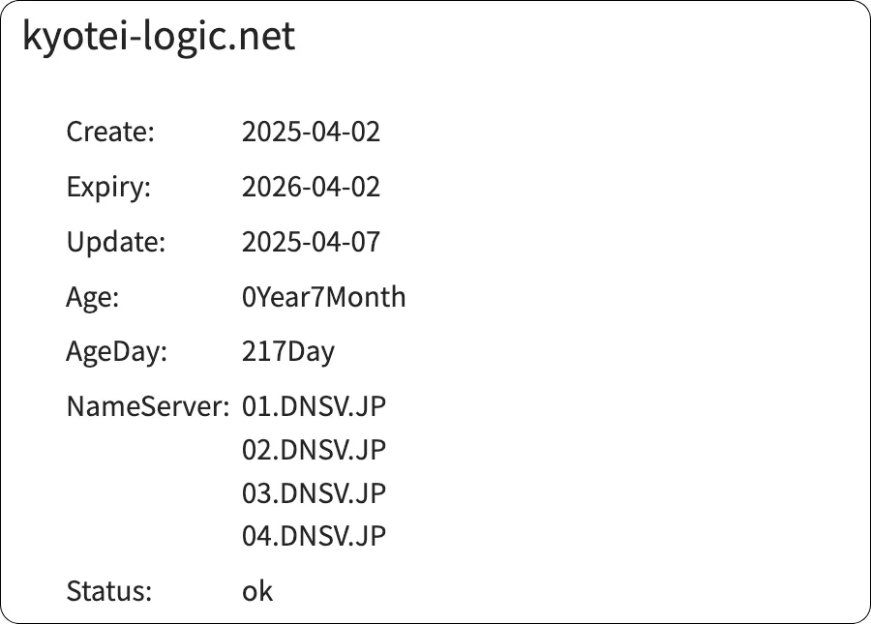Click the Update: label
The image size is (871, 624).
pyautogui.click(x=116, y=242)
